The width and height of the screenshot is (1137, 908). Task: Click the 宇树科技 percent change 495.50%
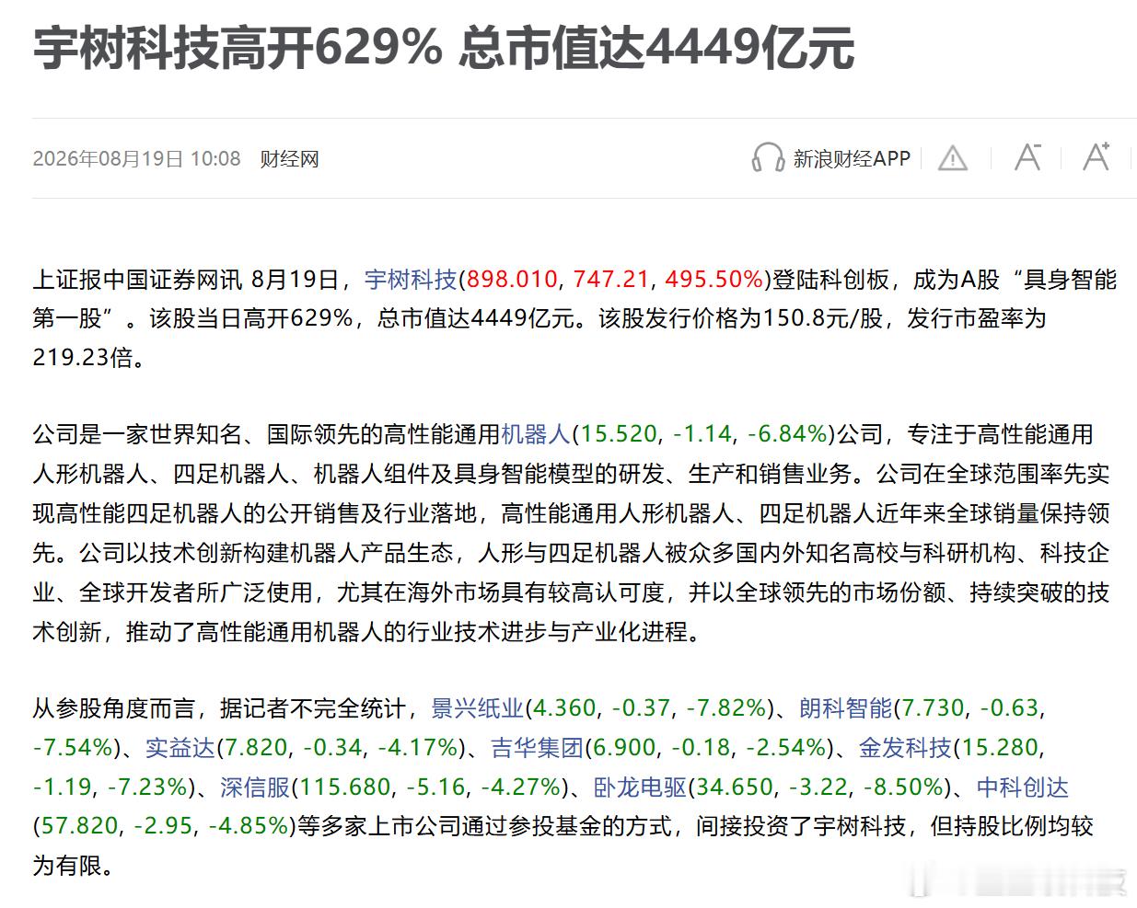coord(714,279)
